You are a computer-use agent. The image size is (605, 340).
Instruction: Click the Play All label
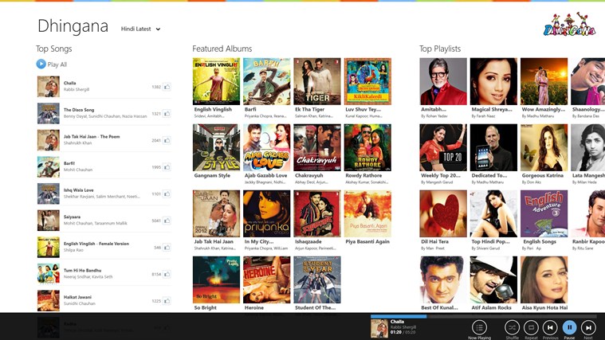[57, 64]
